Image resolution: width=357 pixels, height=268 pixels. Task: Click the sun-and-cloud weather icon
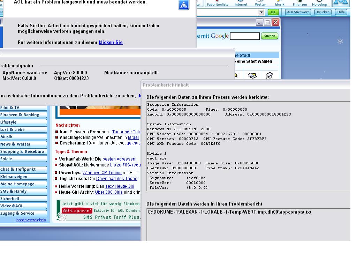click(x=252, y=75)
